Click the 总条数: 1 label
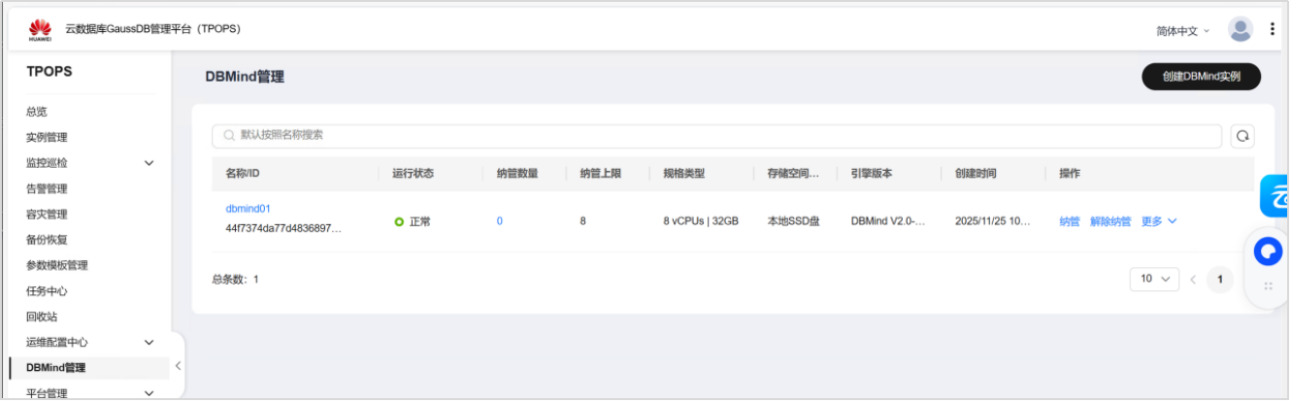Screen dimensions: 1291x401 236,280
